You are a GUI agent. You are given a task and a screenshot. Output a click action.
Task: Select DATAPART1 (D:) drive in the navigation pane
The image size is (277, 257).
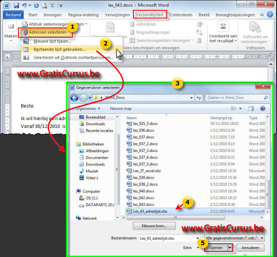click(x=96, y=205)
